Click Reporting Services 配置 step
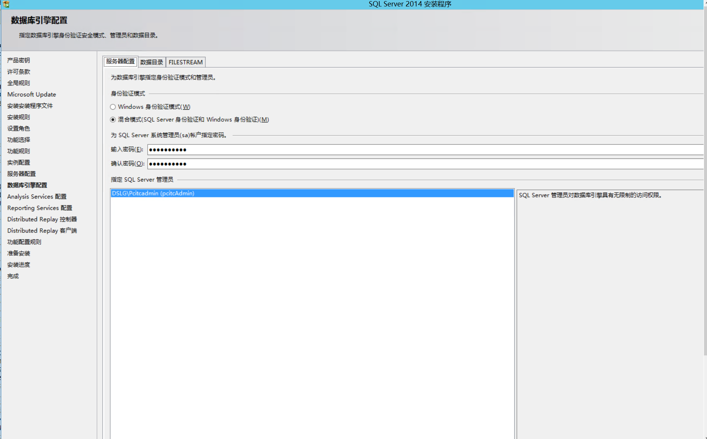 tap(39, 208)
